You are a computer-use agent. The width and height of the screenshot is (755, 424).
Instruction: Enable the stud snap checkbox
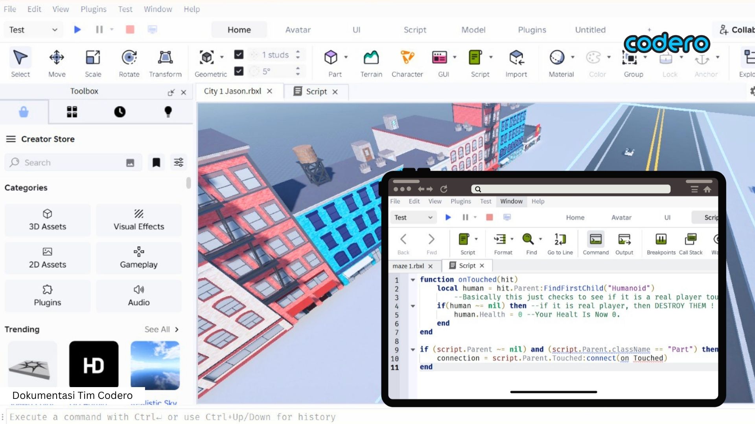click(239, 55)
